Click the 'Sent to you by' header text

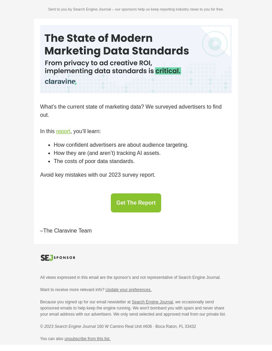pyautogui.click(x=136, y=10)
